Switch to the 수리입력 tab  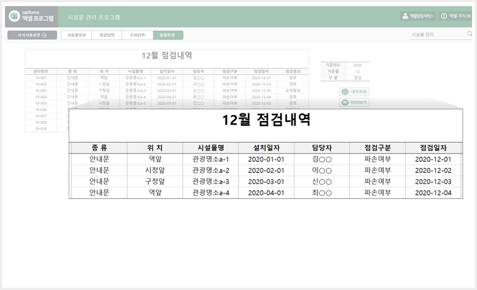tap(137, 35)
